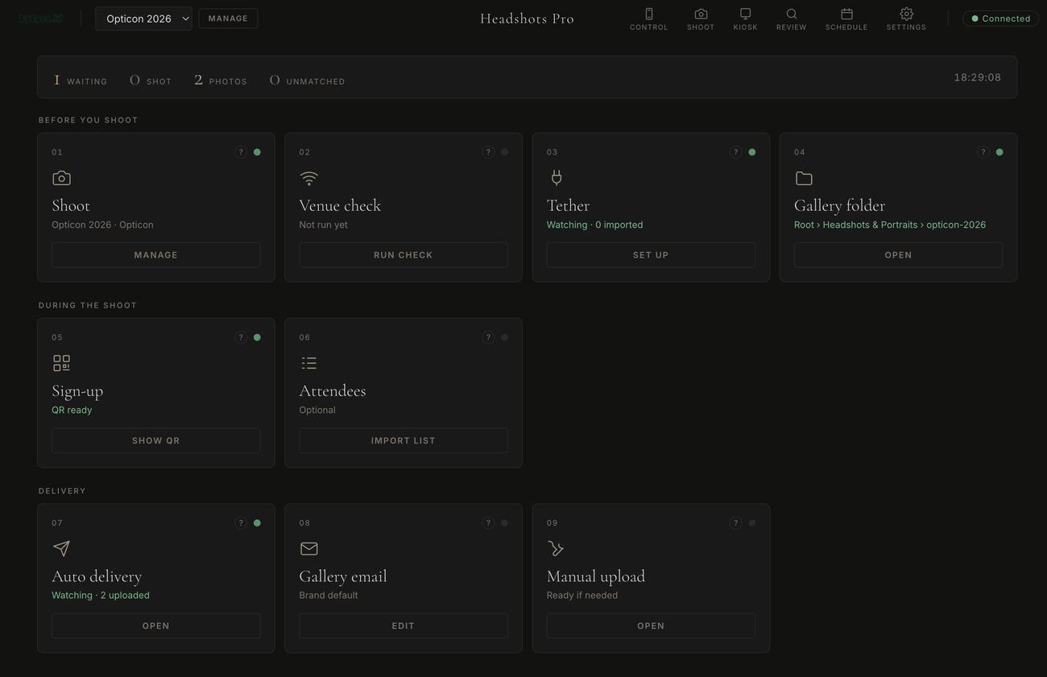The height and width of the screenshot is (677, 1047).
Task: Click the help icon on Auto delivery card
Action: tap(241, 523)
